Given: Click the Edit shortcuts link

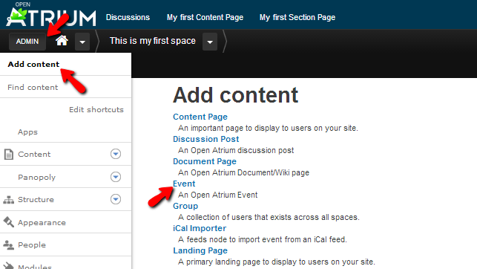Looking at the screenshot, I should pos(96,110).
